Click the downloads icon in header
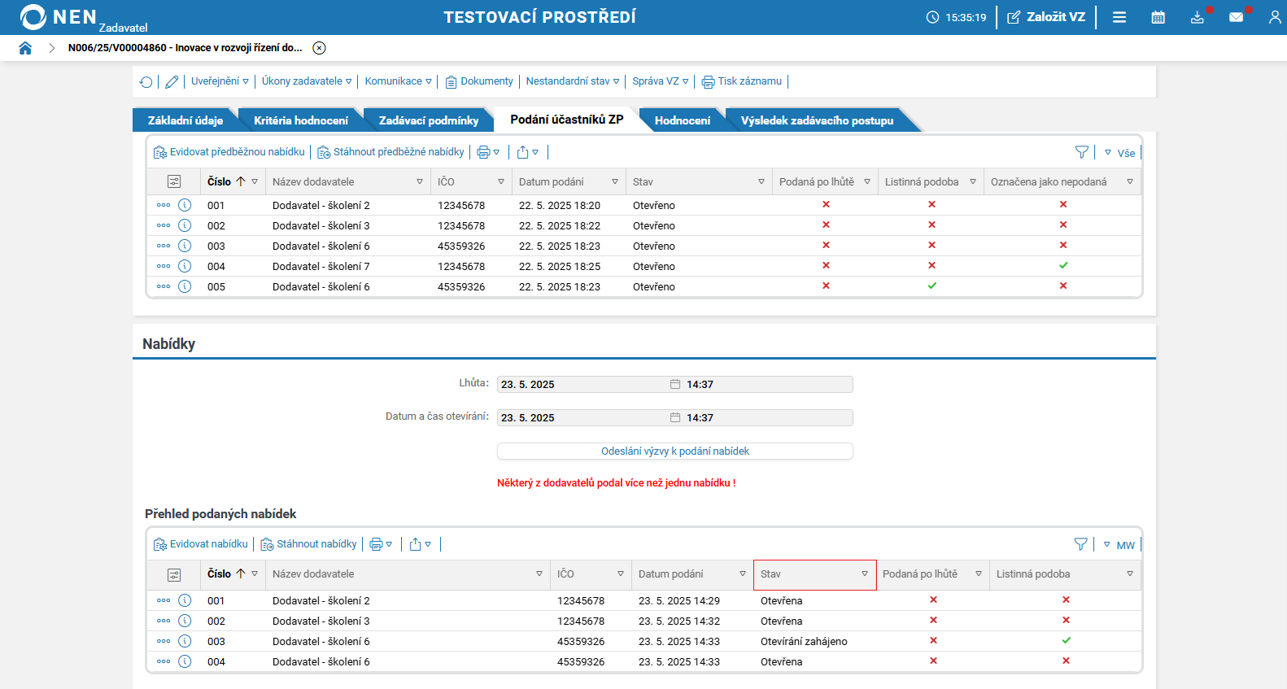The width and height of the screenshot is (1287, 689). point(1197,17)
